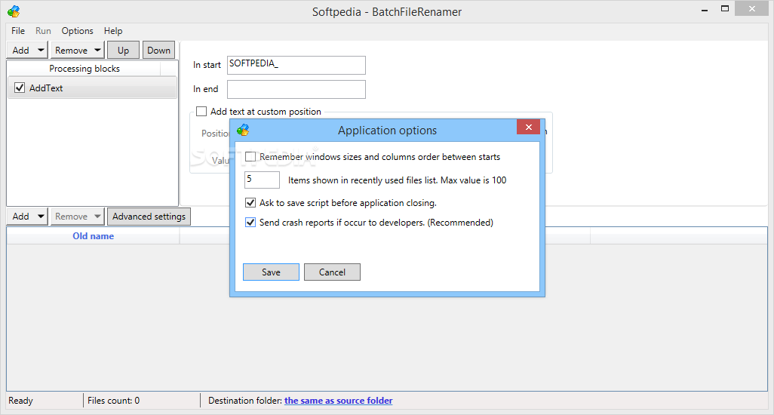Enable Add text at custom position
The height and width of the screenshot is (415, 774).
(201, 112)
